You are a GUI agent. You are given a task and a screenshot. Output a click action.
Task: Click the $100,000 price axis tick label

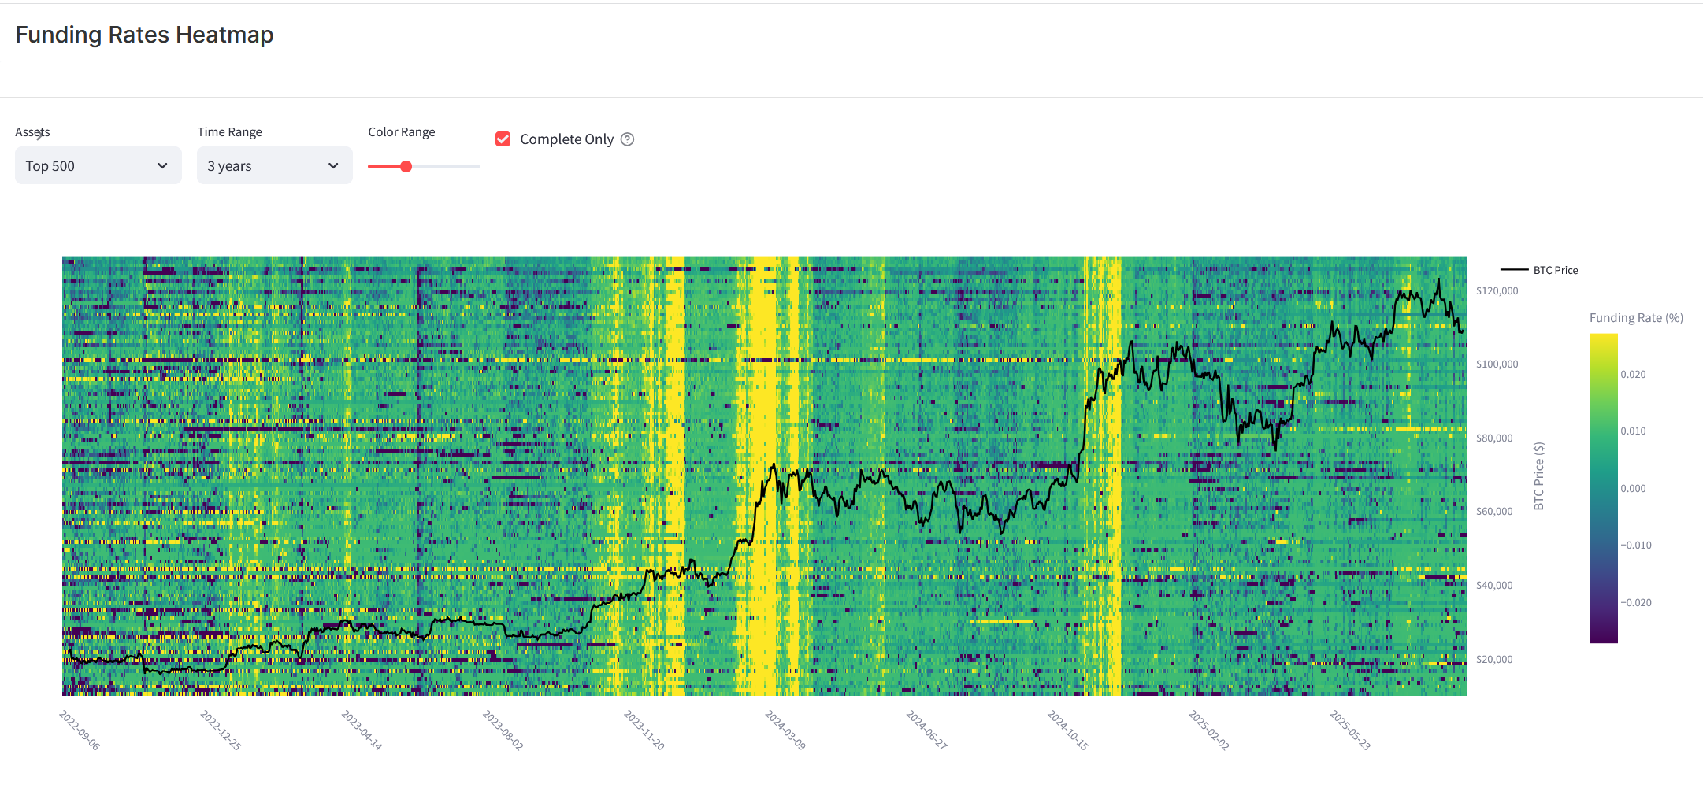point(1497,364)
